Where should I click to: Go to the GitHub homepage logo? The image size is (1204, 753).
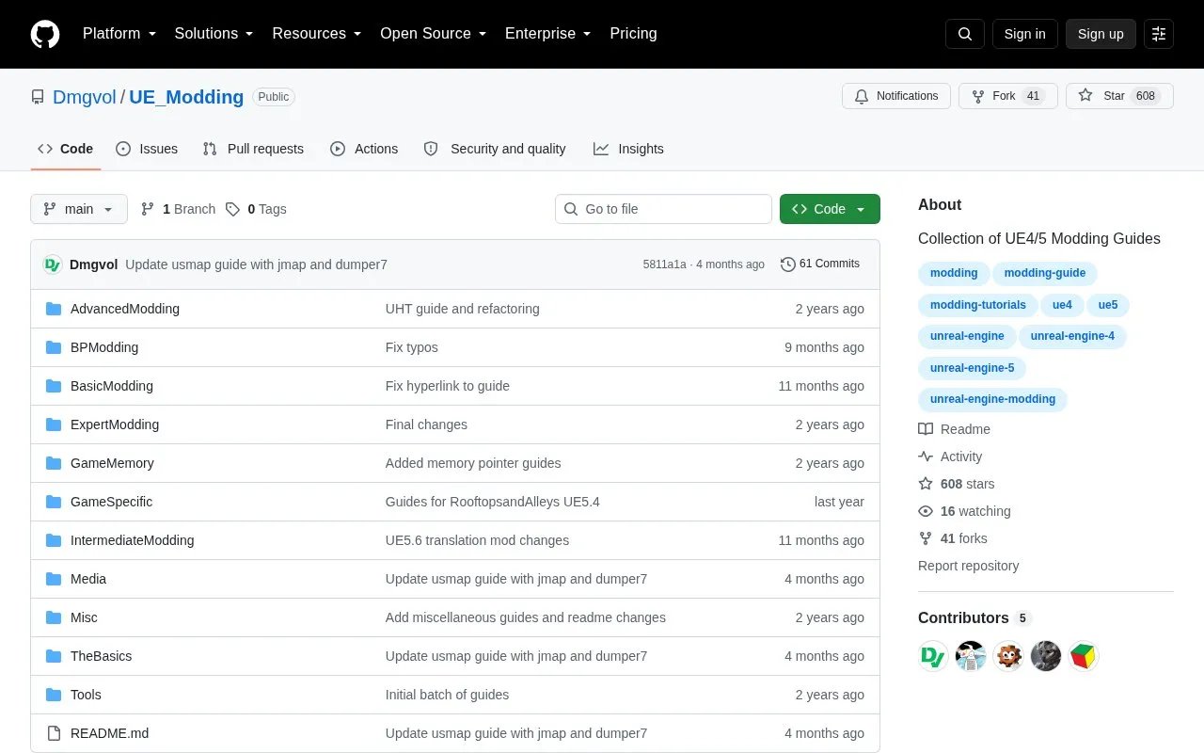tap(45, 34)
